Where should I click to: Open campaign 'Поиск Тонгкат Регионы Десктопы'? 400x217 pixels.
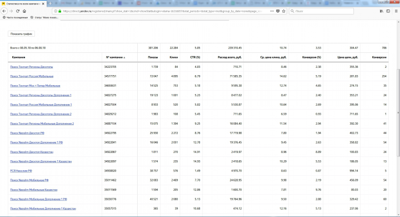click(x=31, y=67)
